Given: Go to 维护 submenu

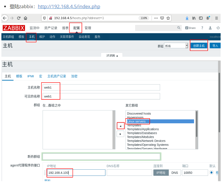Looking at the screenshot, I should pyautogui.click(x=42, y=37).
